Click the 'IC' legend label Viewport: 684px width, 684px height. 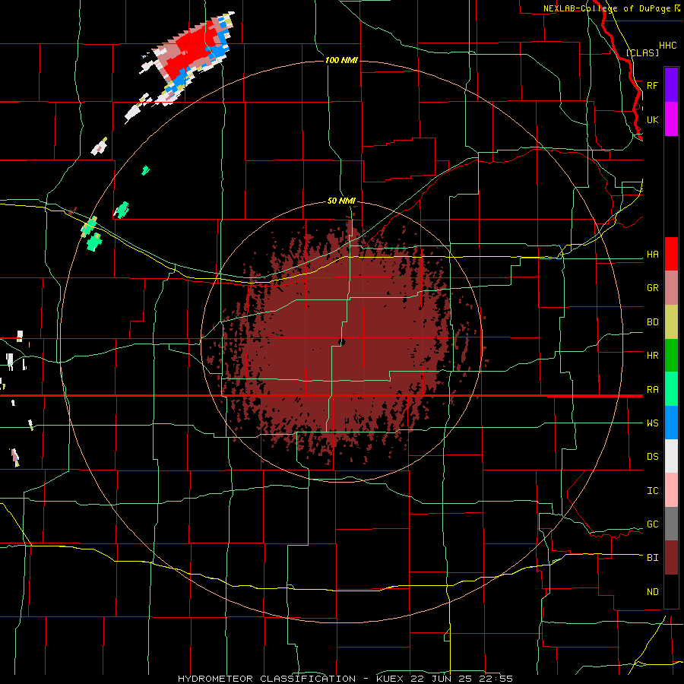[x=652, y=490]
